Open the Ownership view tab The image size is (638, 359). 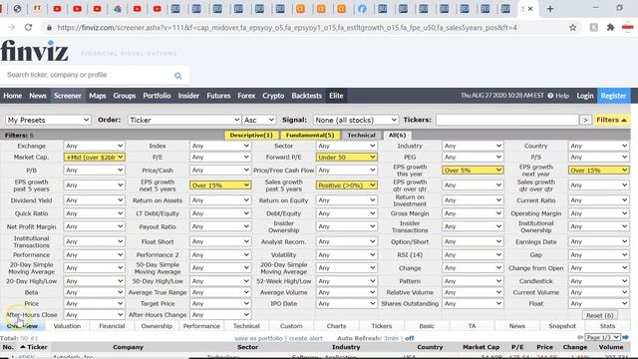click(x=157, y=326)
